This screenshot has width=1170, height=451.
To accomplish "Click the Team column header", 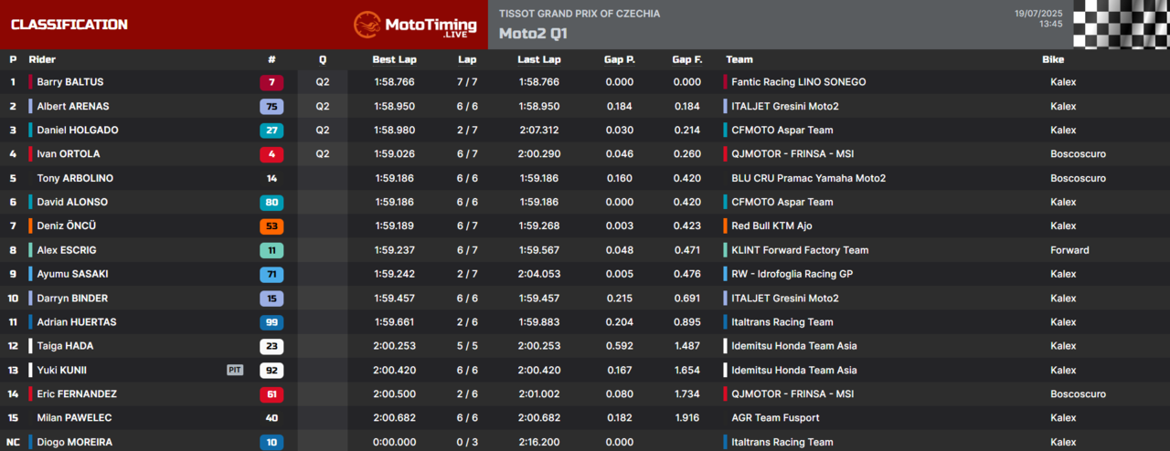I will click(739, 59).
